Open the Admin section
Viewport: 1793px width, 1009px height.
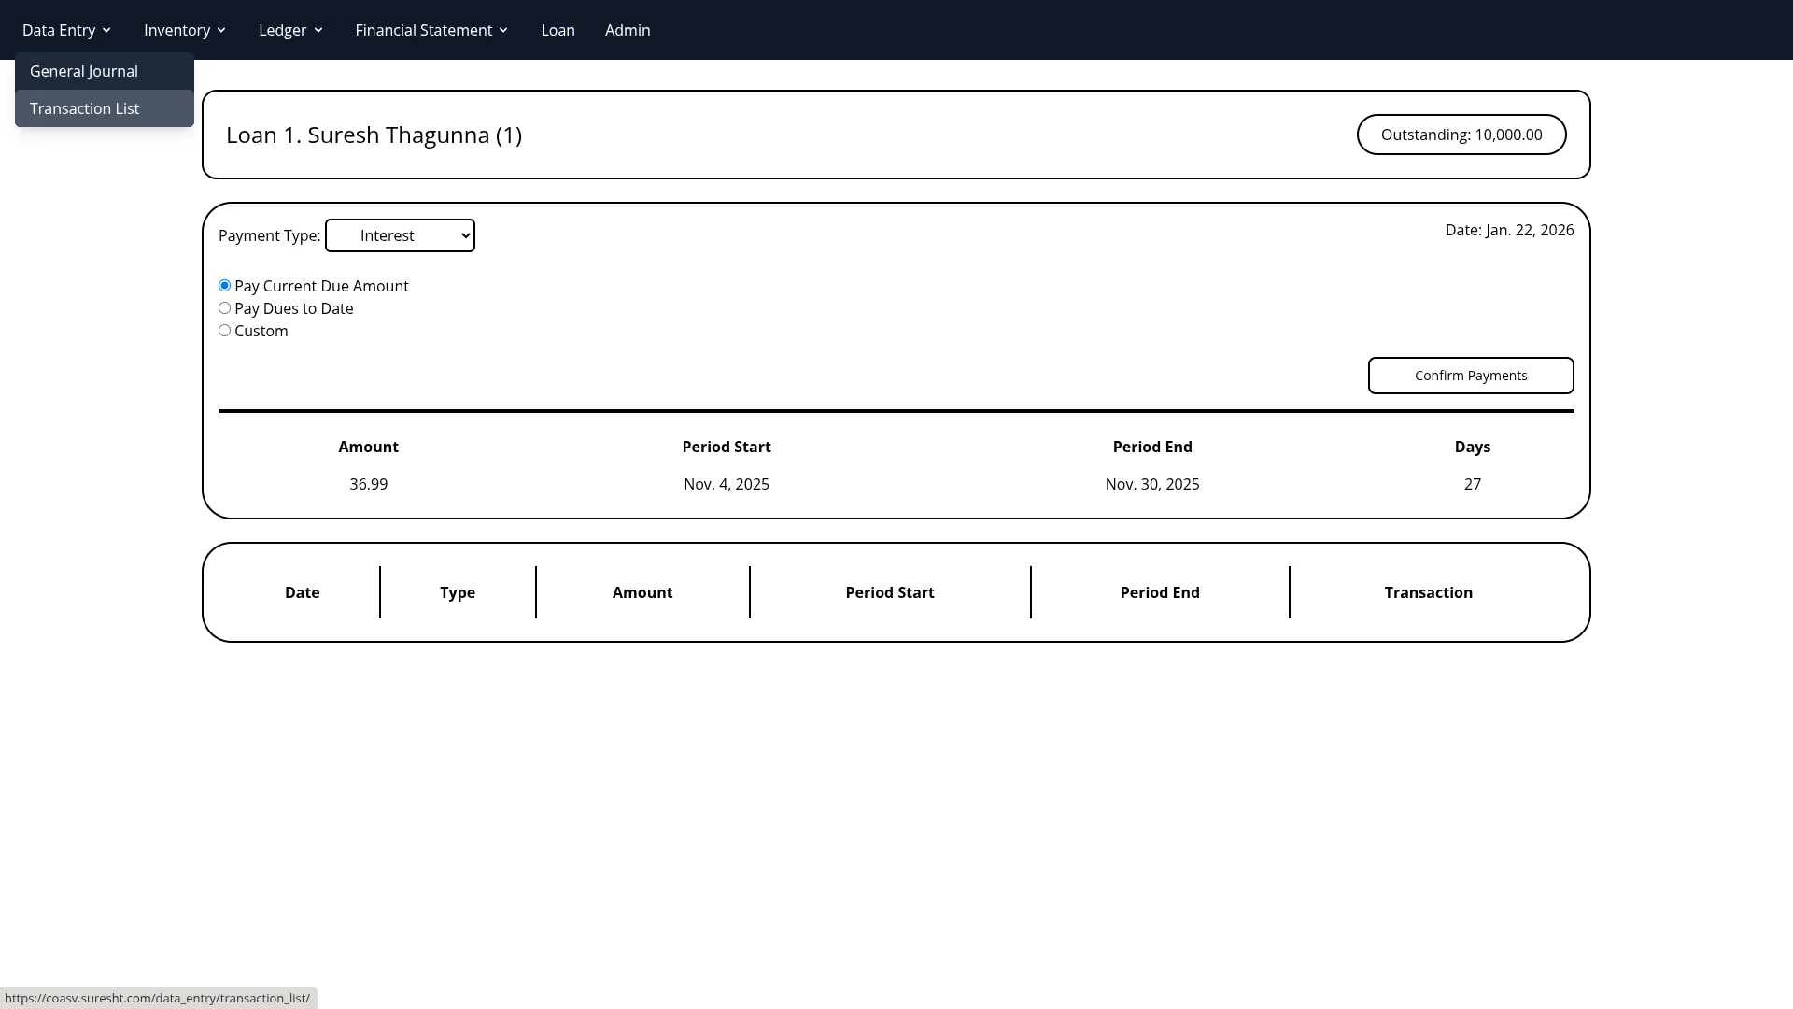[x=627, y=29]
